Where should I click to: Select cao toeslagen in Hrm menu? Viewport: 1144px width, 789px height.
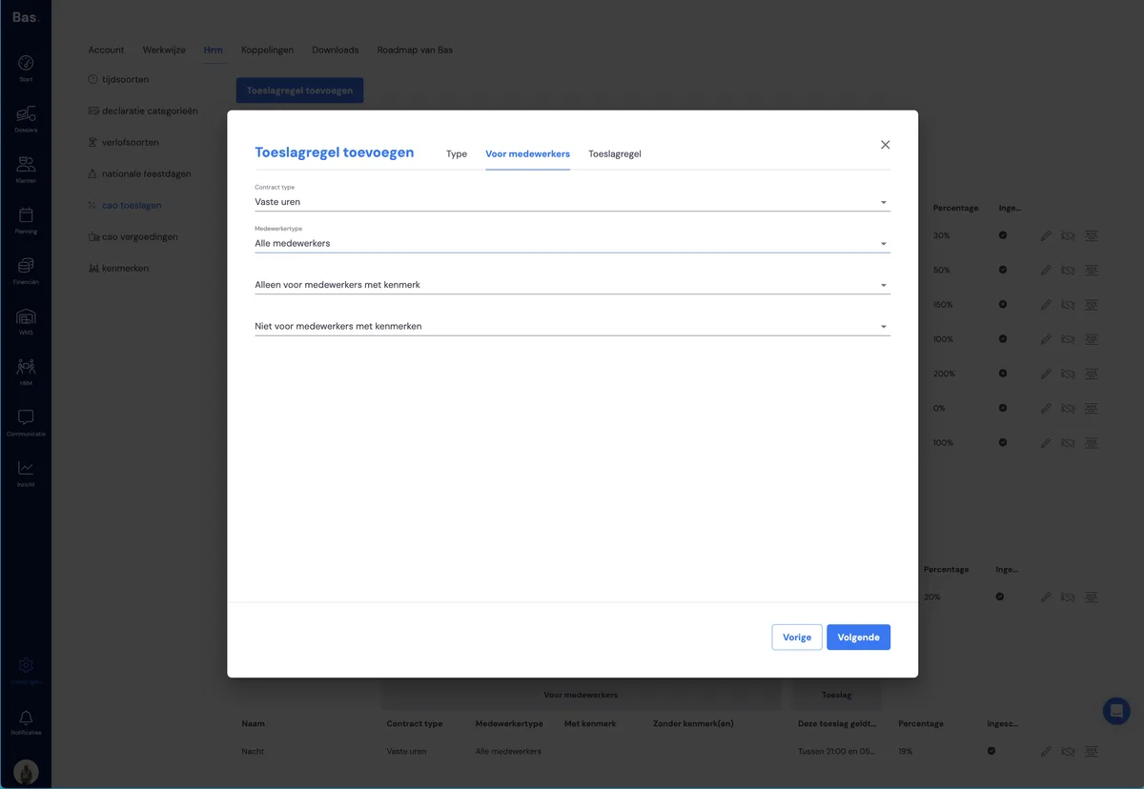124,205
